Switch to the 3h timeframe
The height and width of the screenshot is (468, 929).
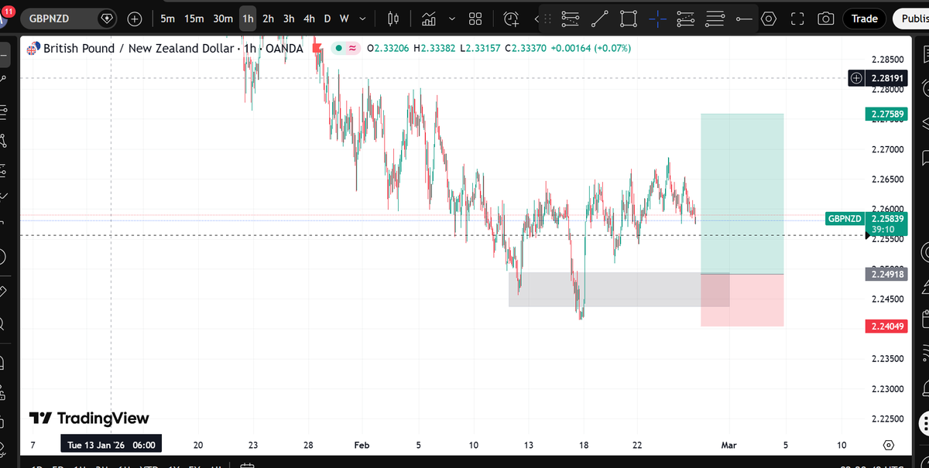click(x=289, y=18)
